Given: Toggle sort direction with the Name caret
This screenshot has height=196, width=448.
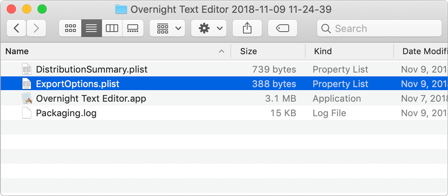Looking at the screenshot, I should coord(221,51).
